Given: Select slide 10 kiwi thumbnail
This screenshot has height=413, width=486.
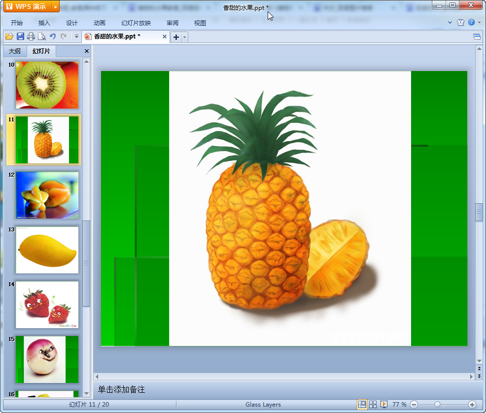Looking at the screenshot, I should click(x=47, y=85).
